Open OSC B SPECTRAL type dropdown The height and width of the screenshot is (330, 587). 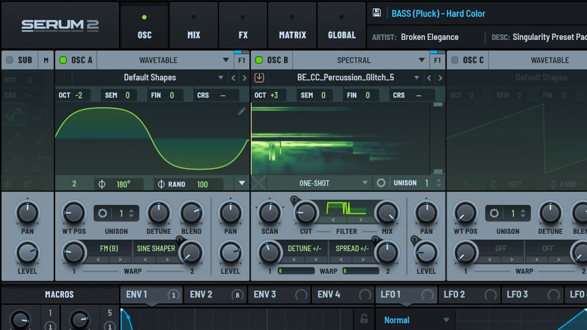[x=361, y=60]
